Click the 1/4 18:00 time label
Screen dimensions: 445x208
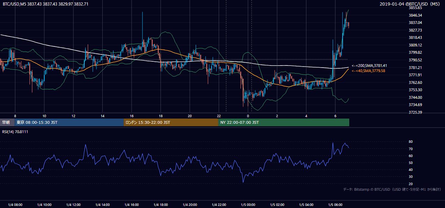click(x=161, y=205)
